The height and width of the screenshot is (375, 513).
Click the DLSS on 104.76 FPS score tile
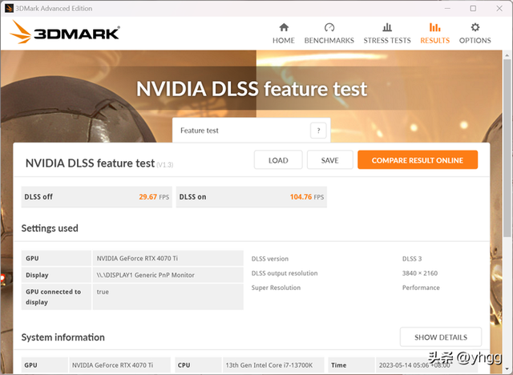coord(250,197)
